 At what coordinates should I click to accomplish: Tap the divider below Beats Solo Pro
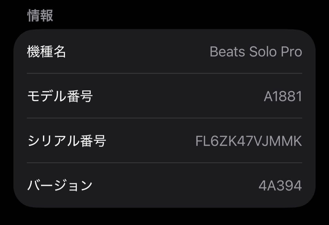[x=164, y=73]
